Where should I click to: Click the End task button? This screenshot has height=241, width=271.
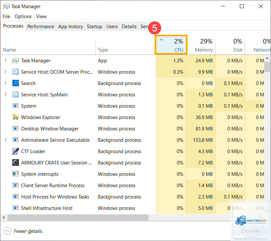250,231
